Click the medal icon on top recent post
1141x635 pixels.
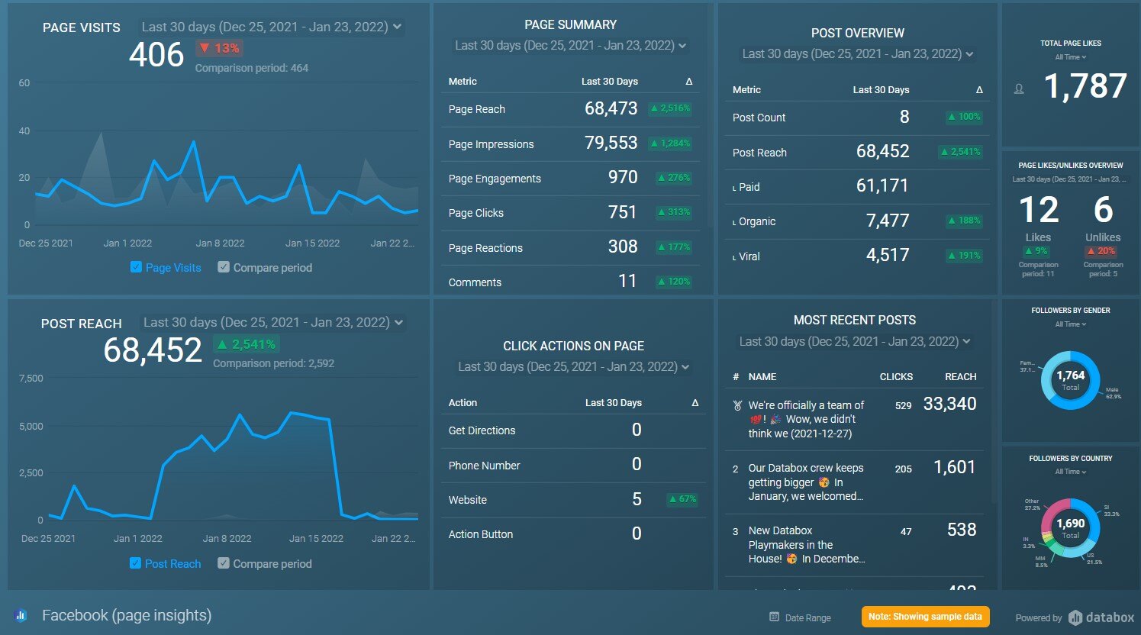click(x=736, y=406)
